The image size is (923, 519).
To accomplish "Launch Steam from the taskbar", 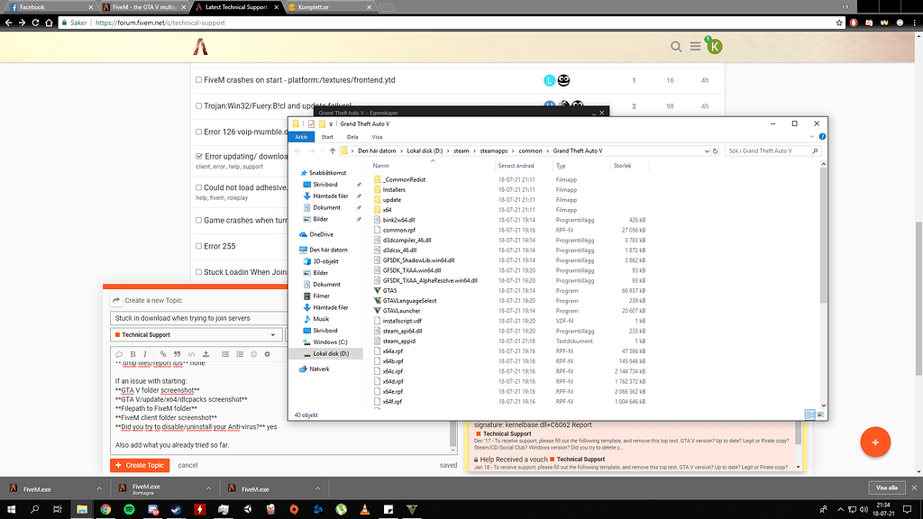I will pos(177,511).
